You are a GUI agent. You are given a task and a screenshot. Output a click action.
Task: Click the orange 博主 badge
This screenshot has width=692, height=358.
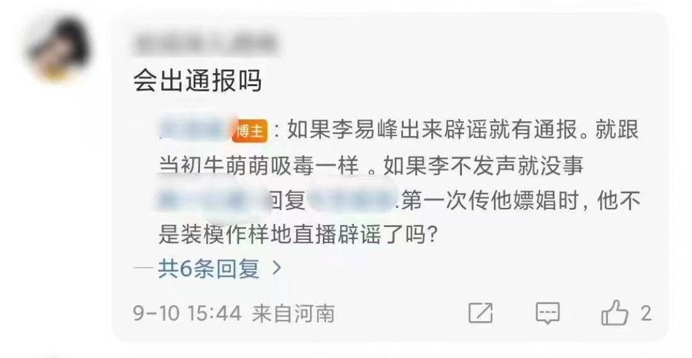click(x=250, y=131)
